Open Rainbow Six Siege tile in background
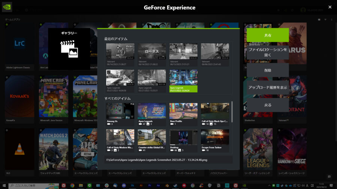 coord(292,152)
